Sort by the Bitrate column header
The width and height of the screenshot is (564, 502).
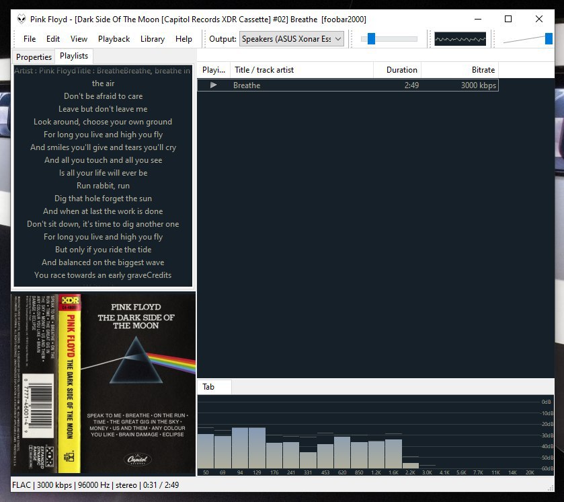pyautogui.click(x=460, y=70)
